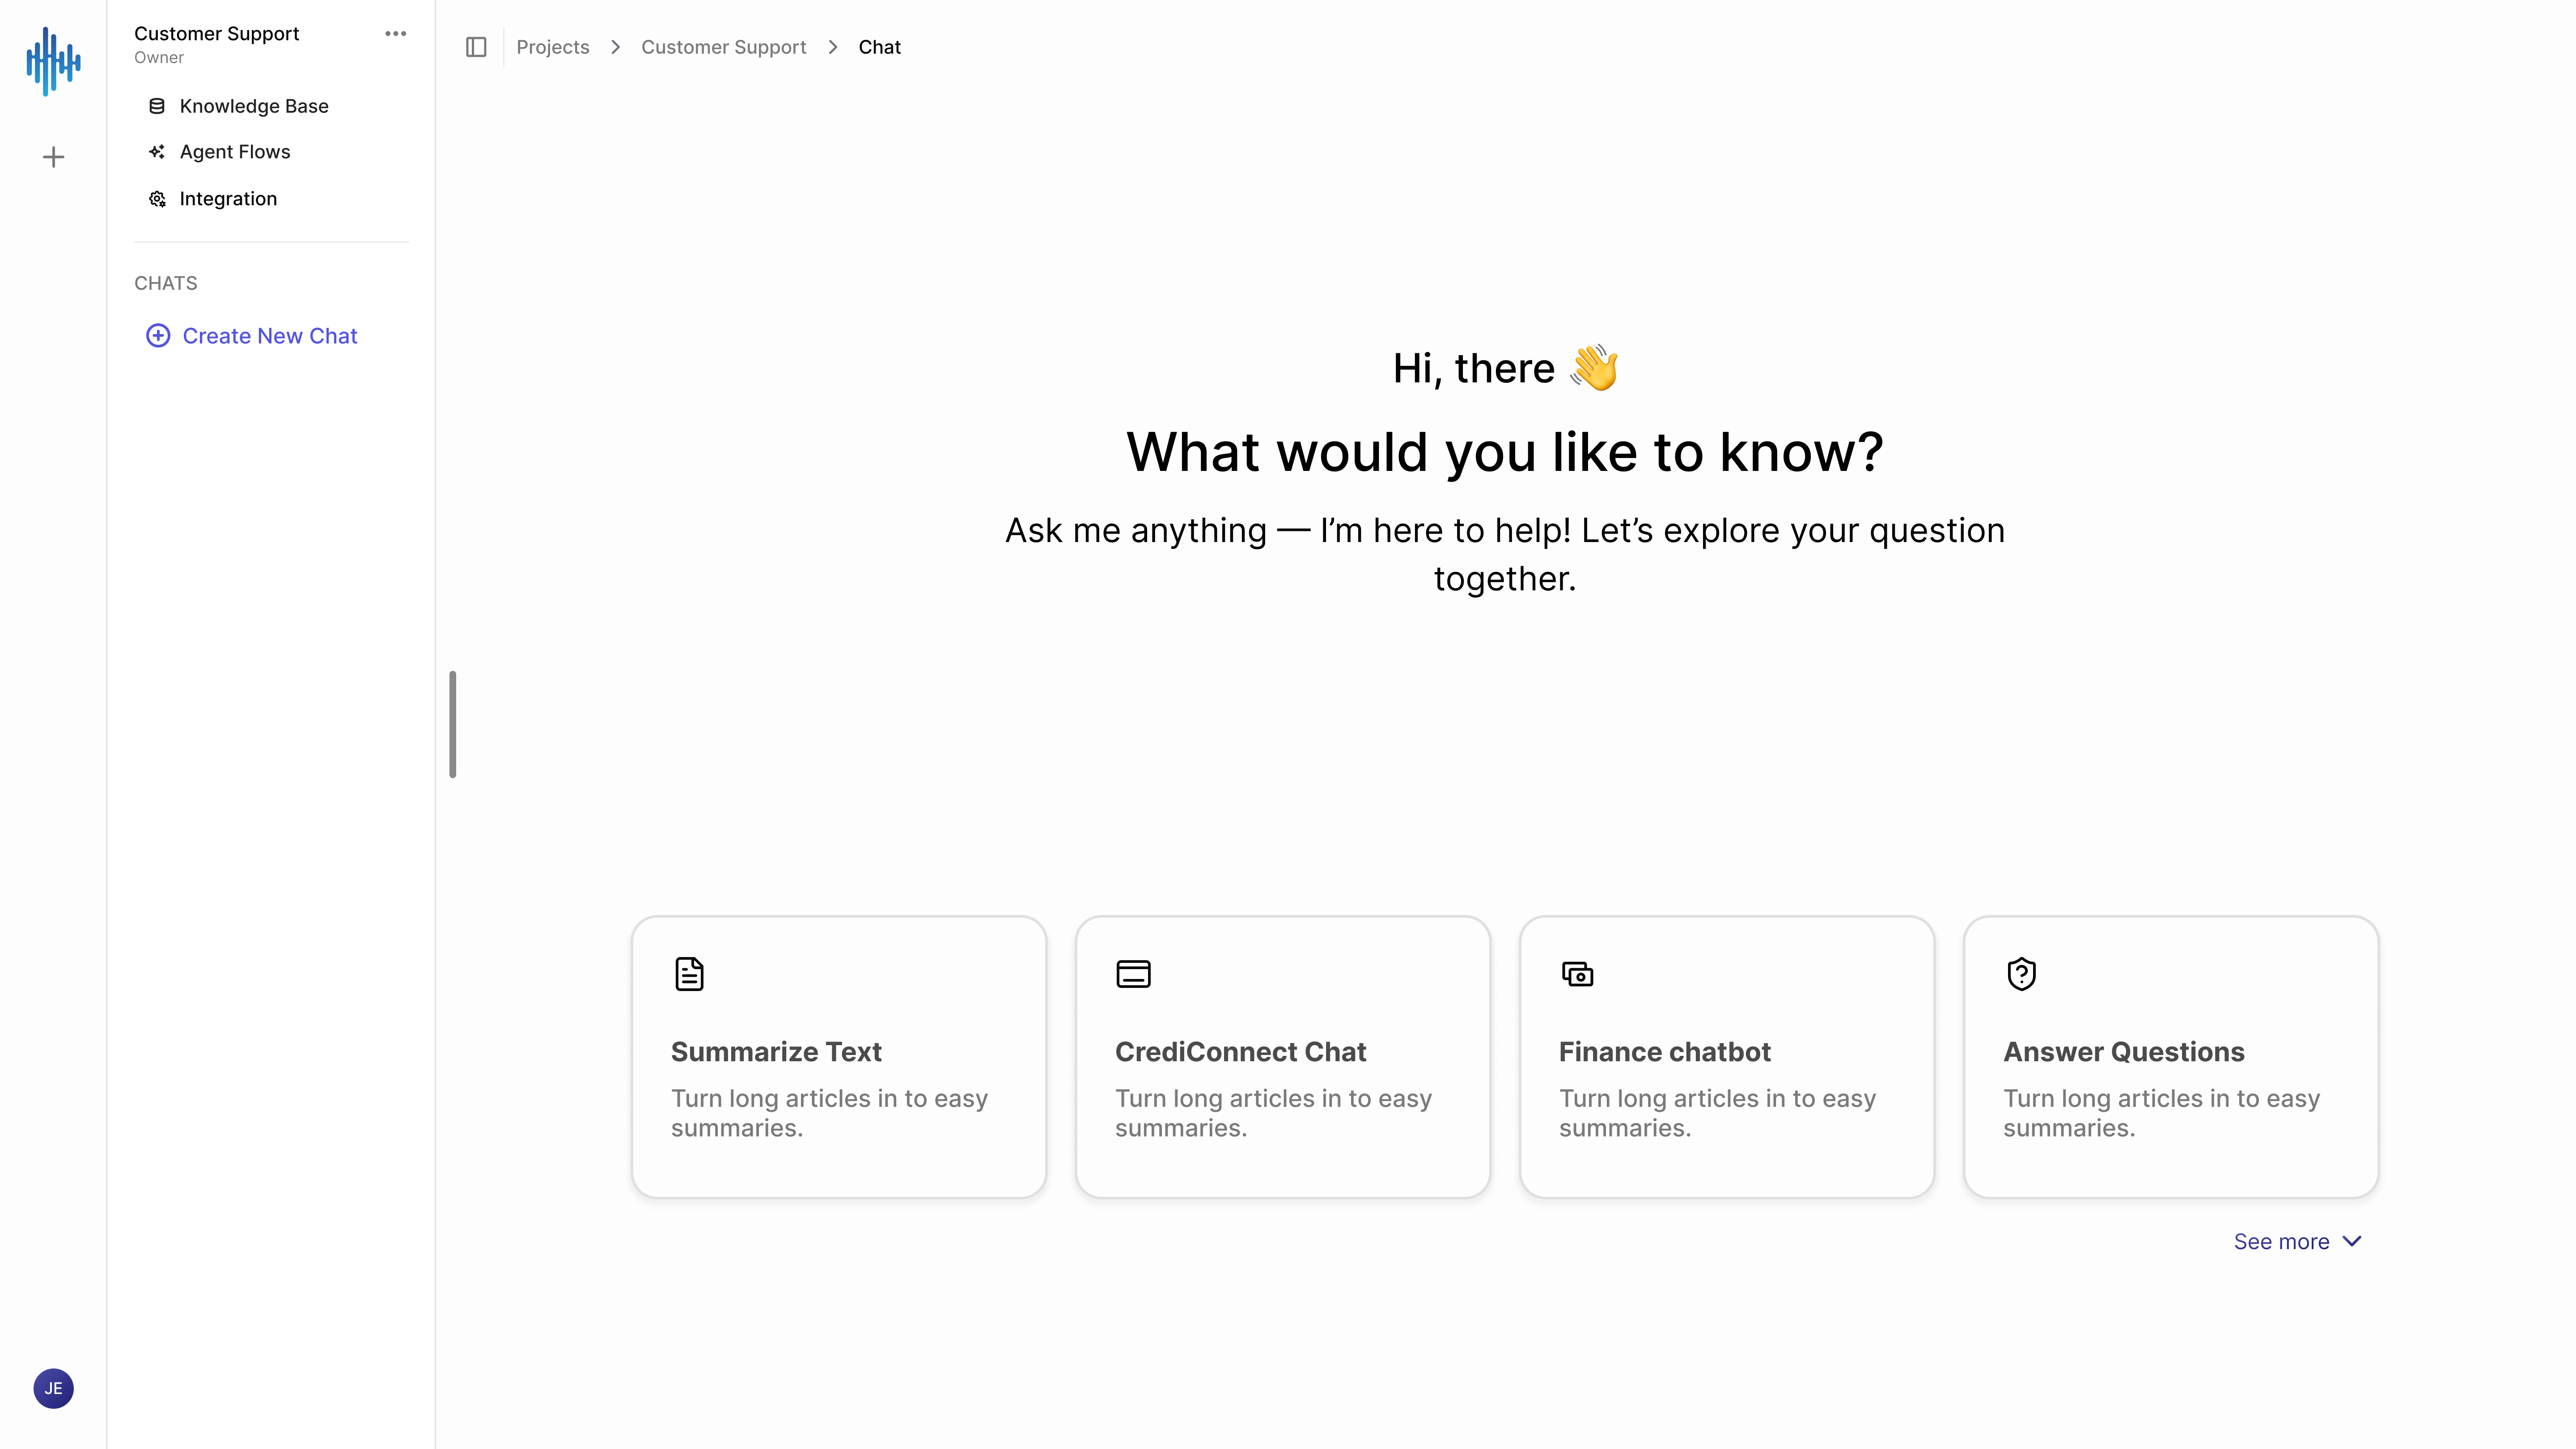Click the Agent Flows sparkle icon
2576x1449 pixels.
coord(157,152)
